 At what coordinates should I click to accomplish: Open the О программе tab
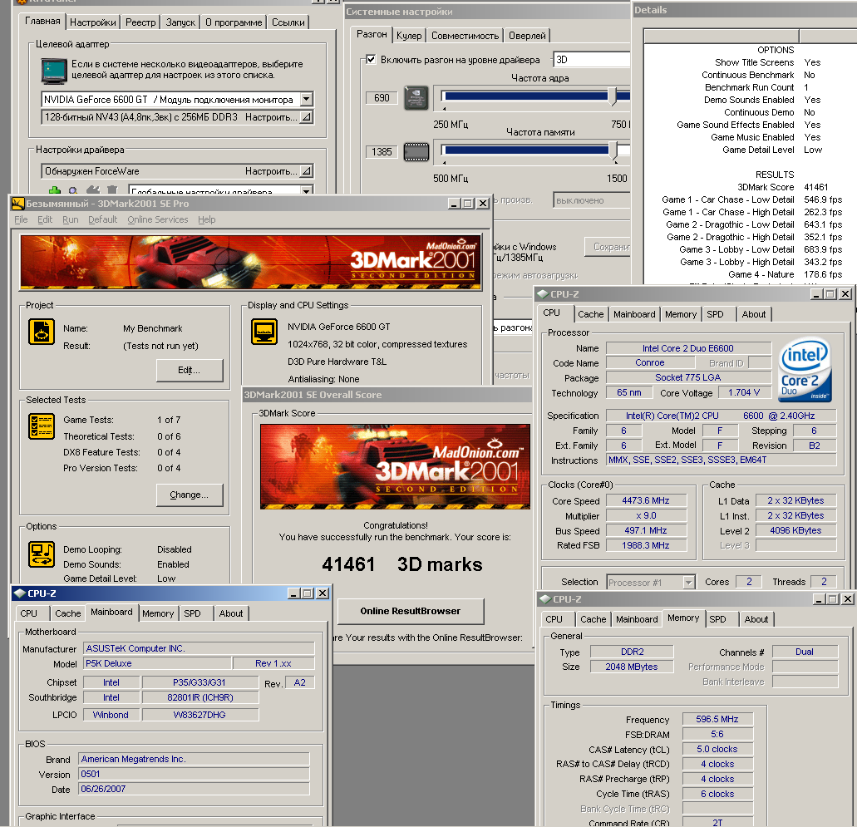pyautogui.click(x=234, y=22)
